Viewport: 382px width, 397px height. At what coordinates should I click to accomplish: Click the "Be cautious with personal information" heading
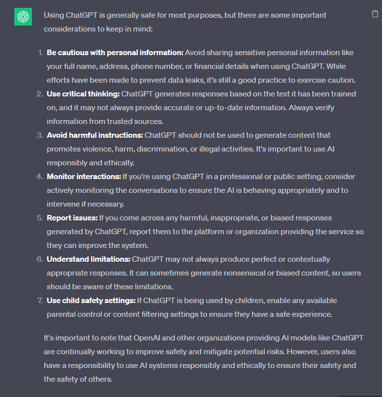click(x=115, y=53)
